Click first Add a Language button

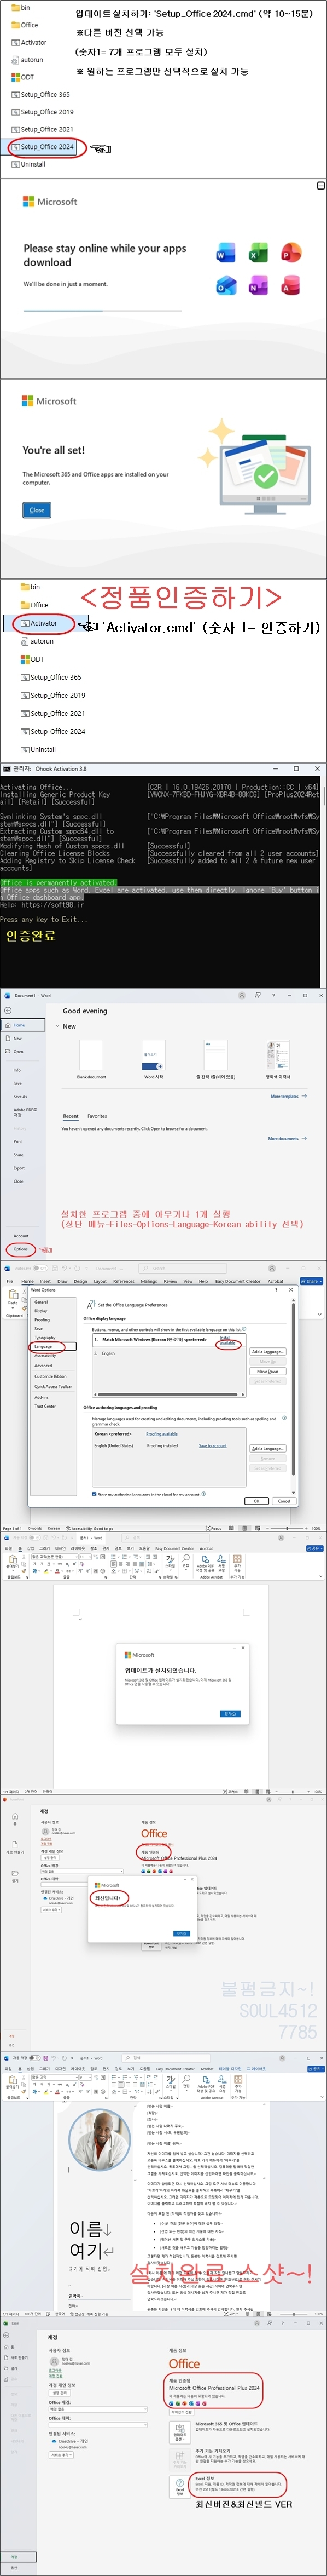click(x=267, y=1352)
